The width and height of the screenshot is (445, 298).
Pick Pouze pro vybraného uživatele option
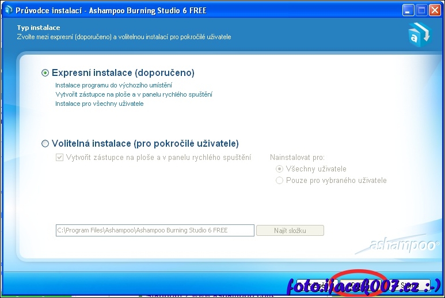coord(280,181)
